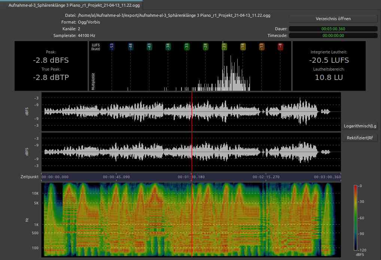Click the spectrogram display
The width and height of the screenshot is (381, 260).
point(191,220)
